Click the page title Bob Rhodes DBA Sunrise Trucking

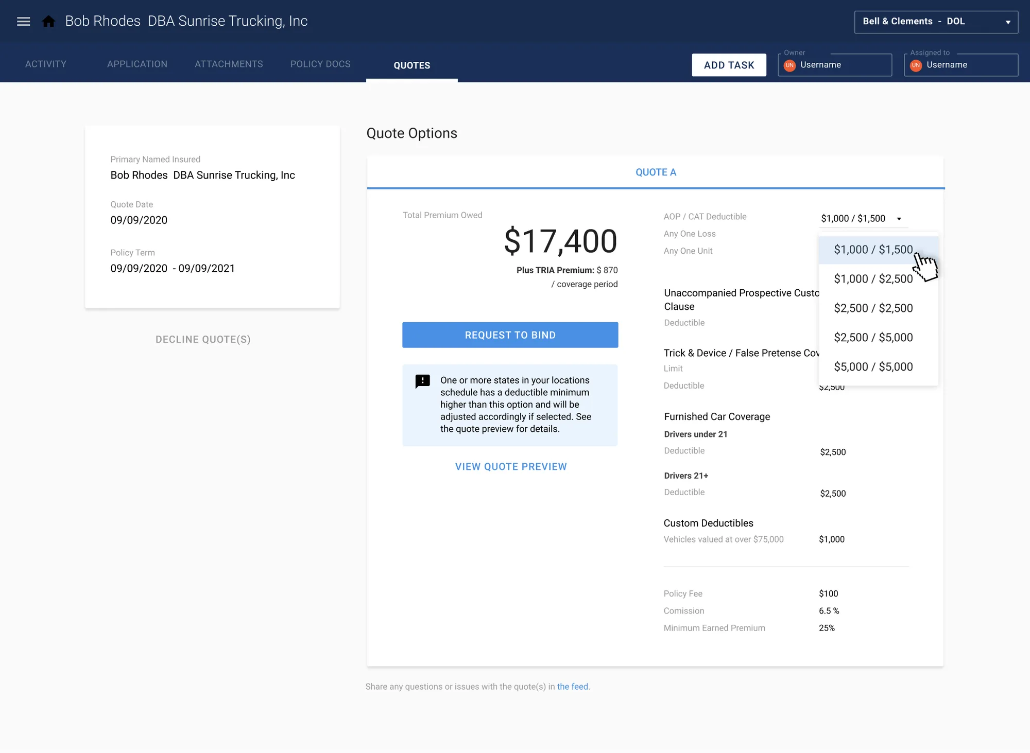tap(186, 21)
